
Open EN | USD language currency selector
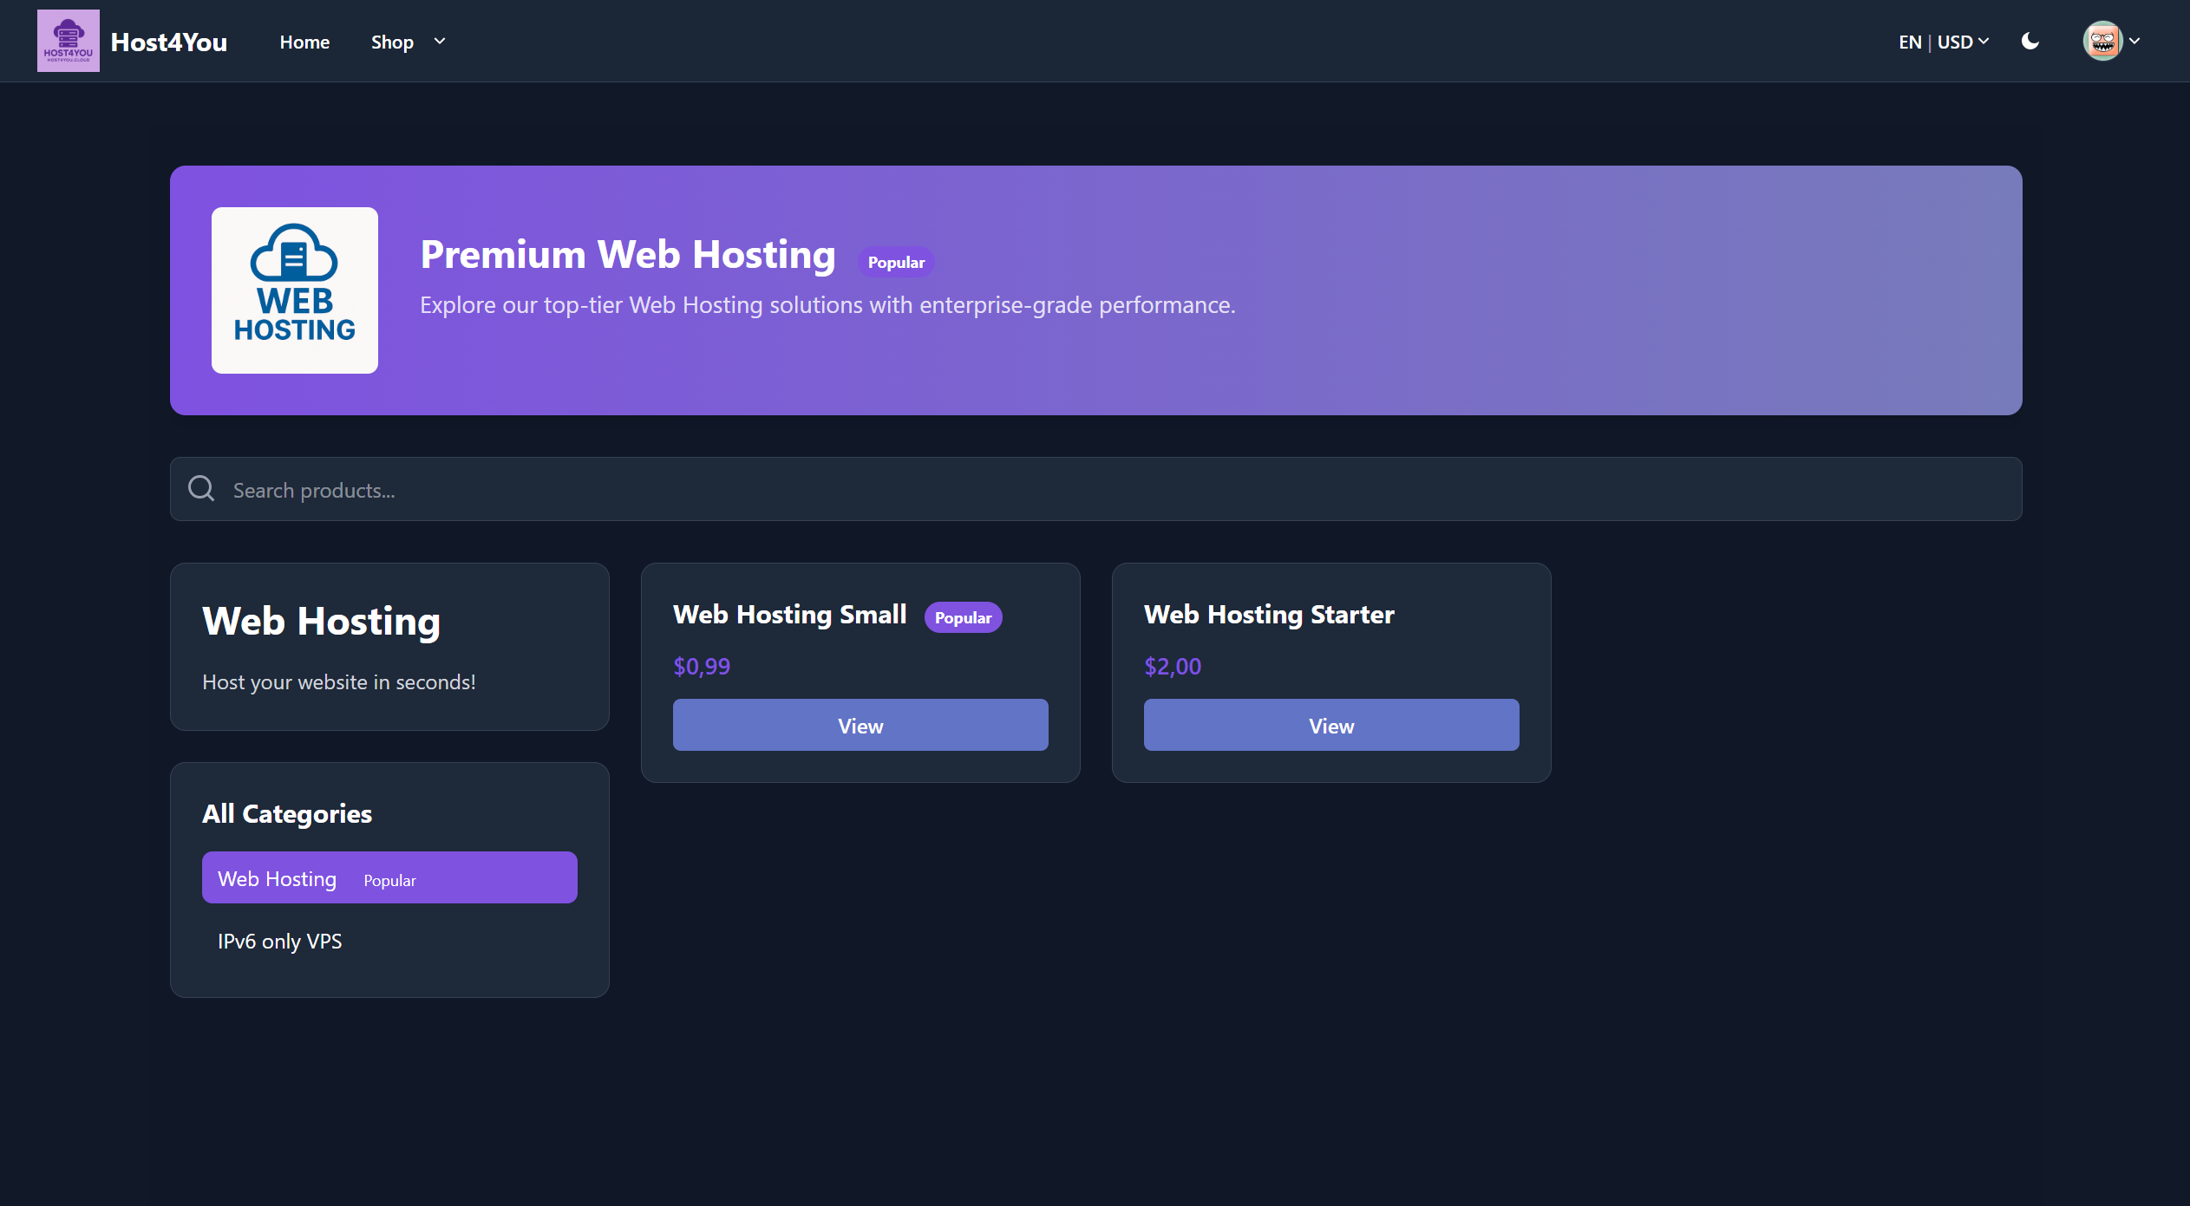tap(1943, 42)
